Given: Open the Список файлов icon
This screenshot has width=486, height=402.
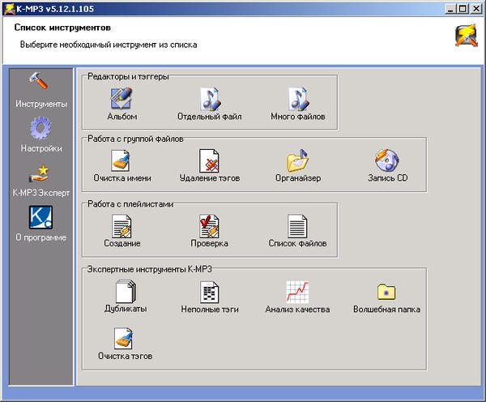Looking at the screenshot, I should click(297, 226).
